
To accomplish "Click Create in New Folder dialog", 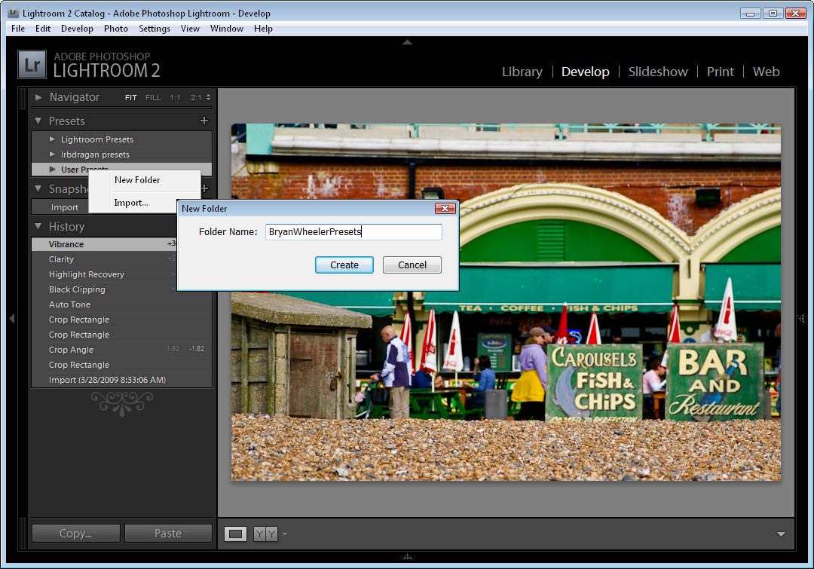I will coord(344,265).
